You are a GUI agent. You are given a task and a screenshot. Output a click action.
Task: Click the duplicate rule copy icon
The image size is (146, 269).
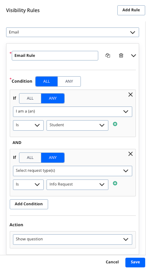click(108, 55)
